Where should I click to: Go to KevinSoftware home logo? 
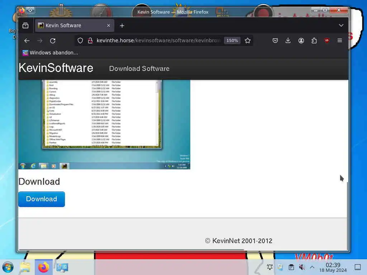56,68
